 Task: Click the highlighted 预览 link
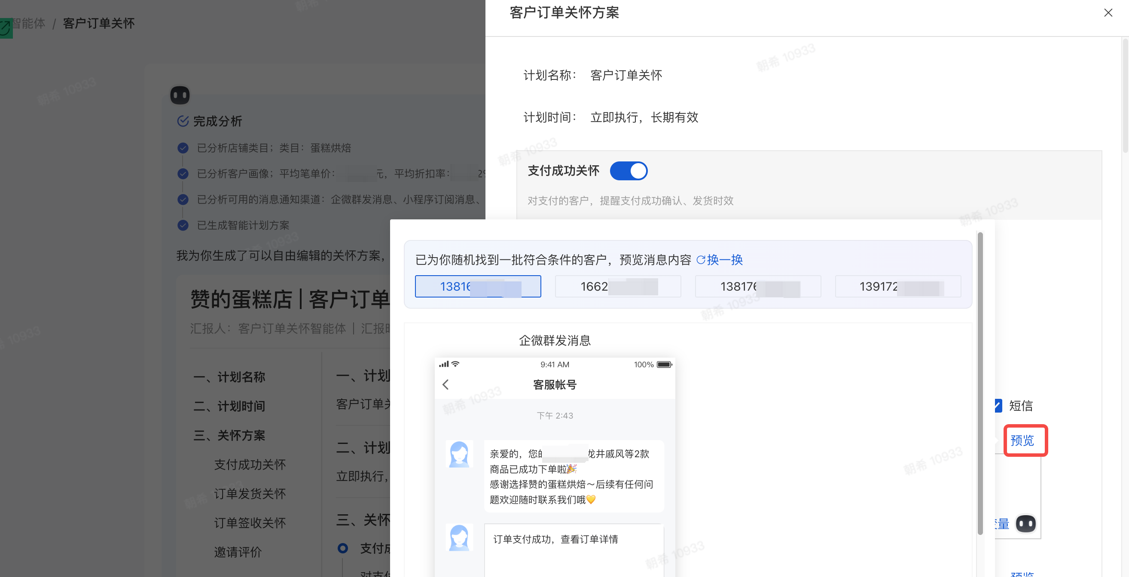(x=1022, y=440)
